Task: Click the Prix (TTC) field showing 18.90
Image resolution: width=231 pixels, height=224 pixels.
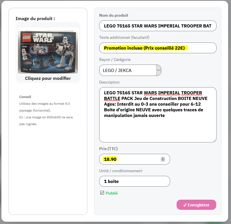Action: (x=135, y=159)
